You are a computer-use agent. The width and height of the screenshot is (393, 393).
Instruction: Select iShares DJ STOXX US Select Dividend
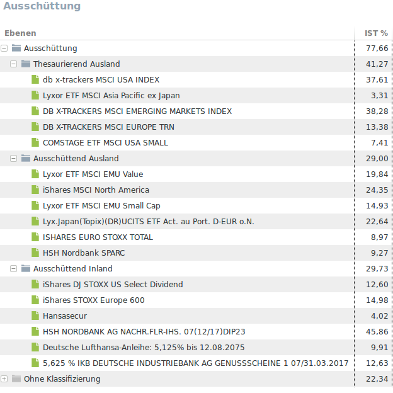tap(113, 285)
